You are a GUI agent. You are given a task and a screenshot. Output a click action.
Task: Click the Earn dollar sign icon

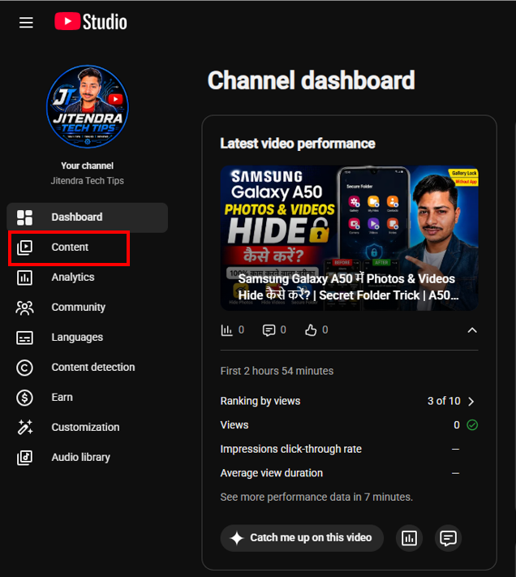pos(24,398)
